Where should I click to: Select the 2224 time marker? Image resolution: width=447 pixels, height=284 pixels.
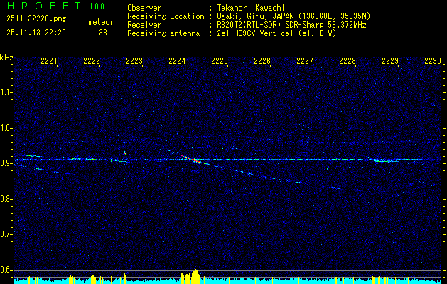(177, 62)
